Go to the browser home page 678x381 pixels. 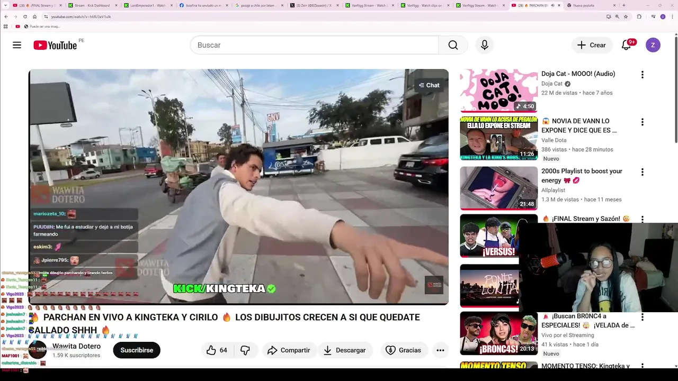pos(34,16)
